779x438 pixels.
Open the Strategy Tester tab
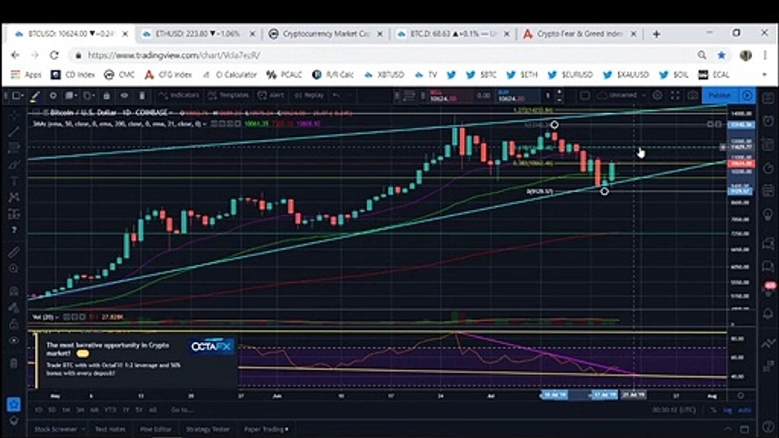click(208, 429)
